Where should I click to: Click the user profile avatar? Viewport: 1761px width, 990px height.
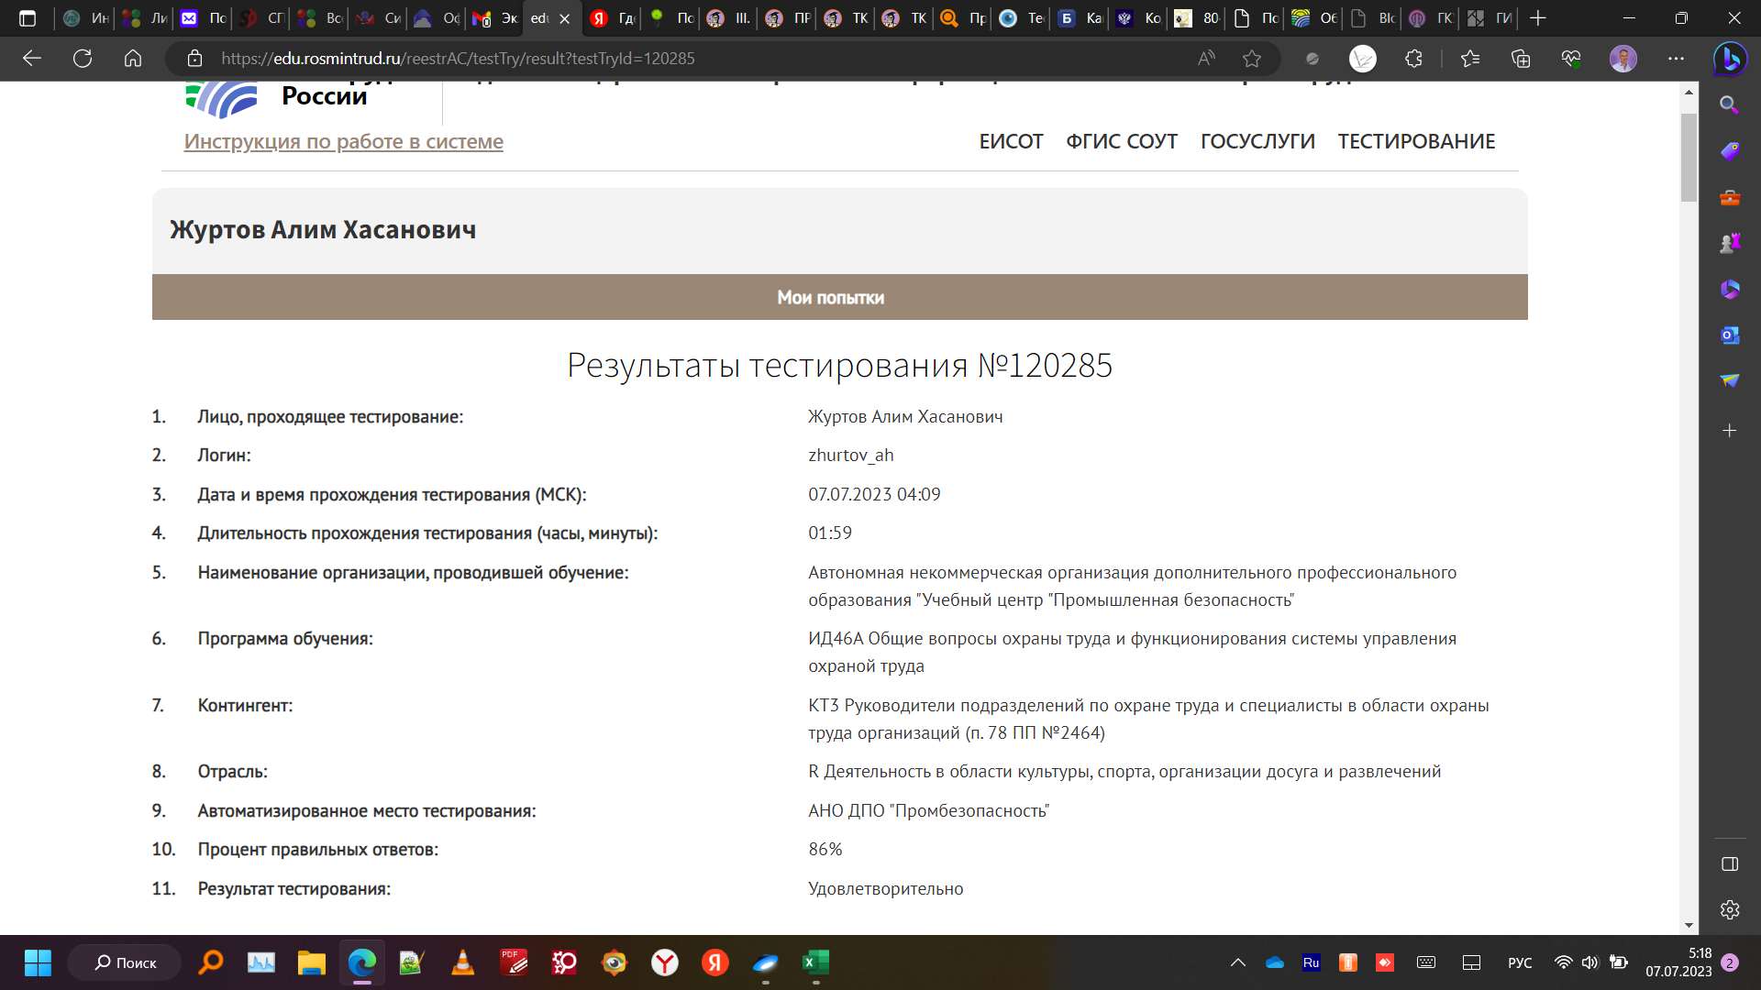(1623, 59)
